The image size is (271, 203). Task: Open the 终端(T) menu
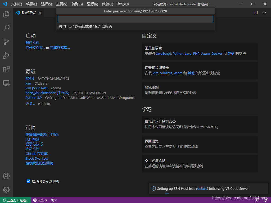tap(108, 4)
